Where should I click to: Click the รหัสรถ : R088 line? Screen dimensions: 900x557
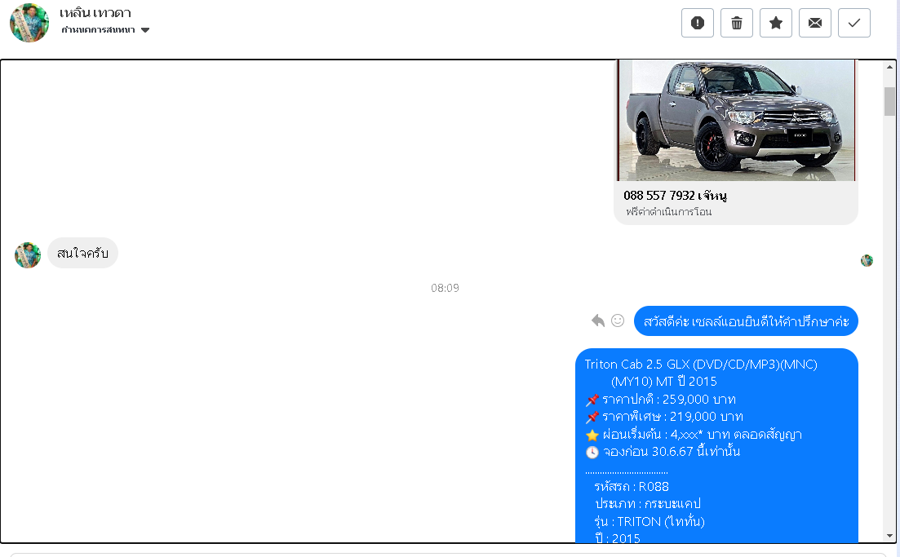tap(632, 486)
